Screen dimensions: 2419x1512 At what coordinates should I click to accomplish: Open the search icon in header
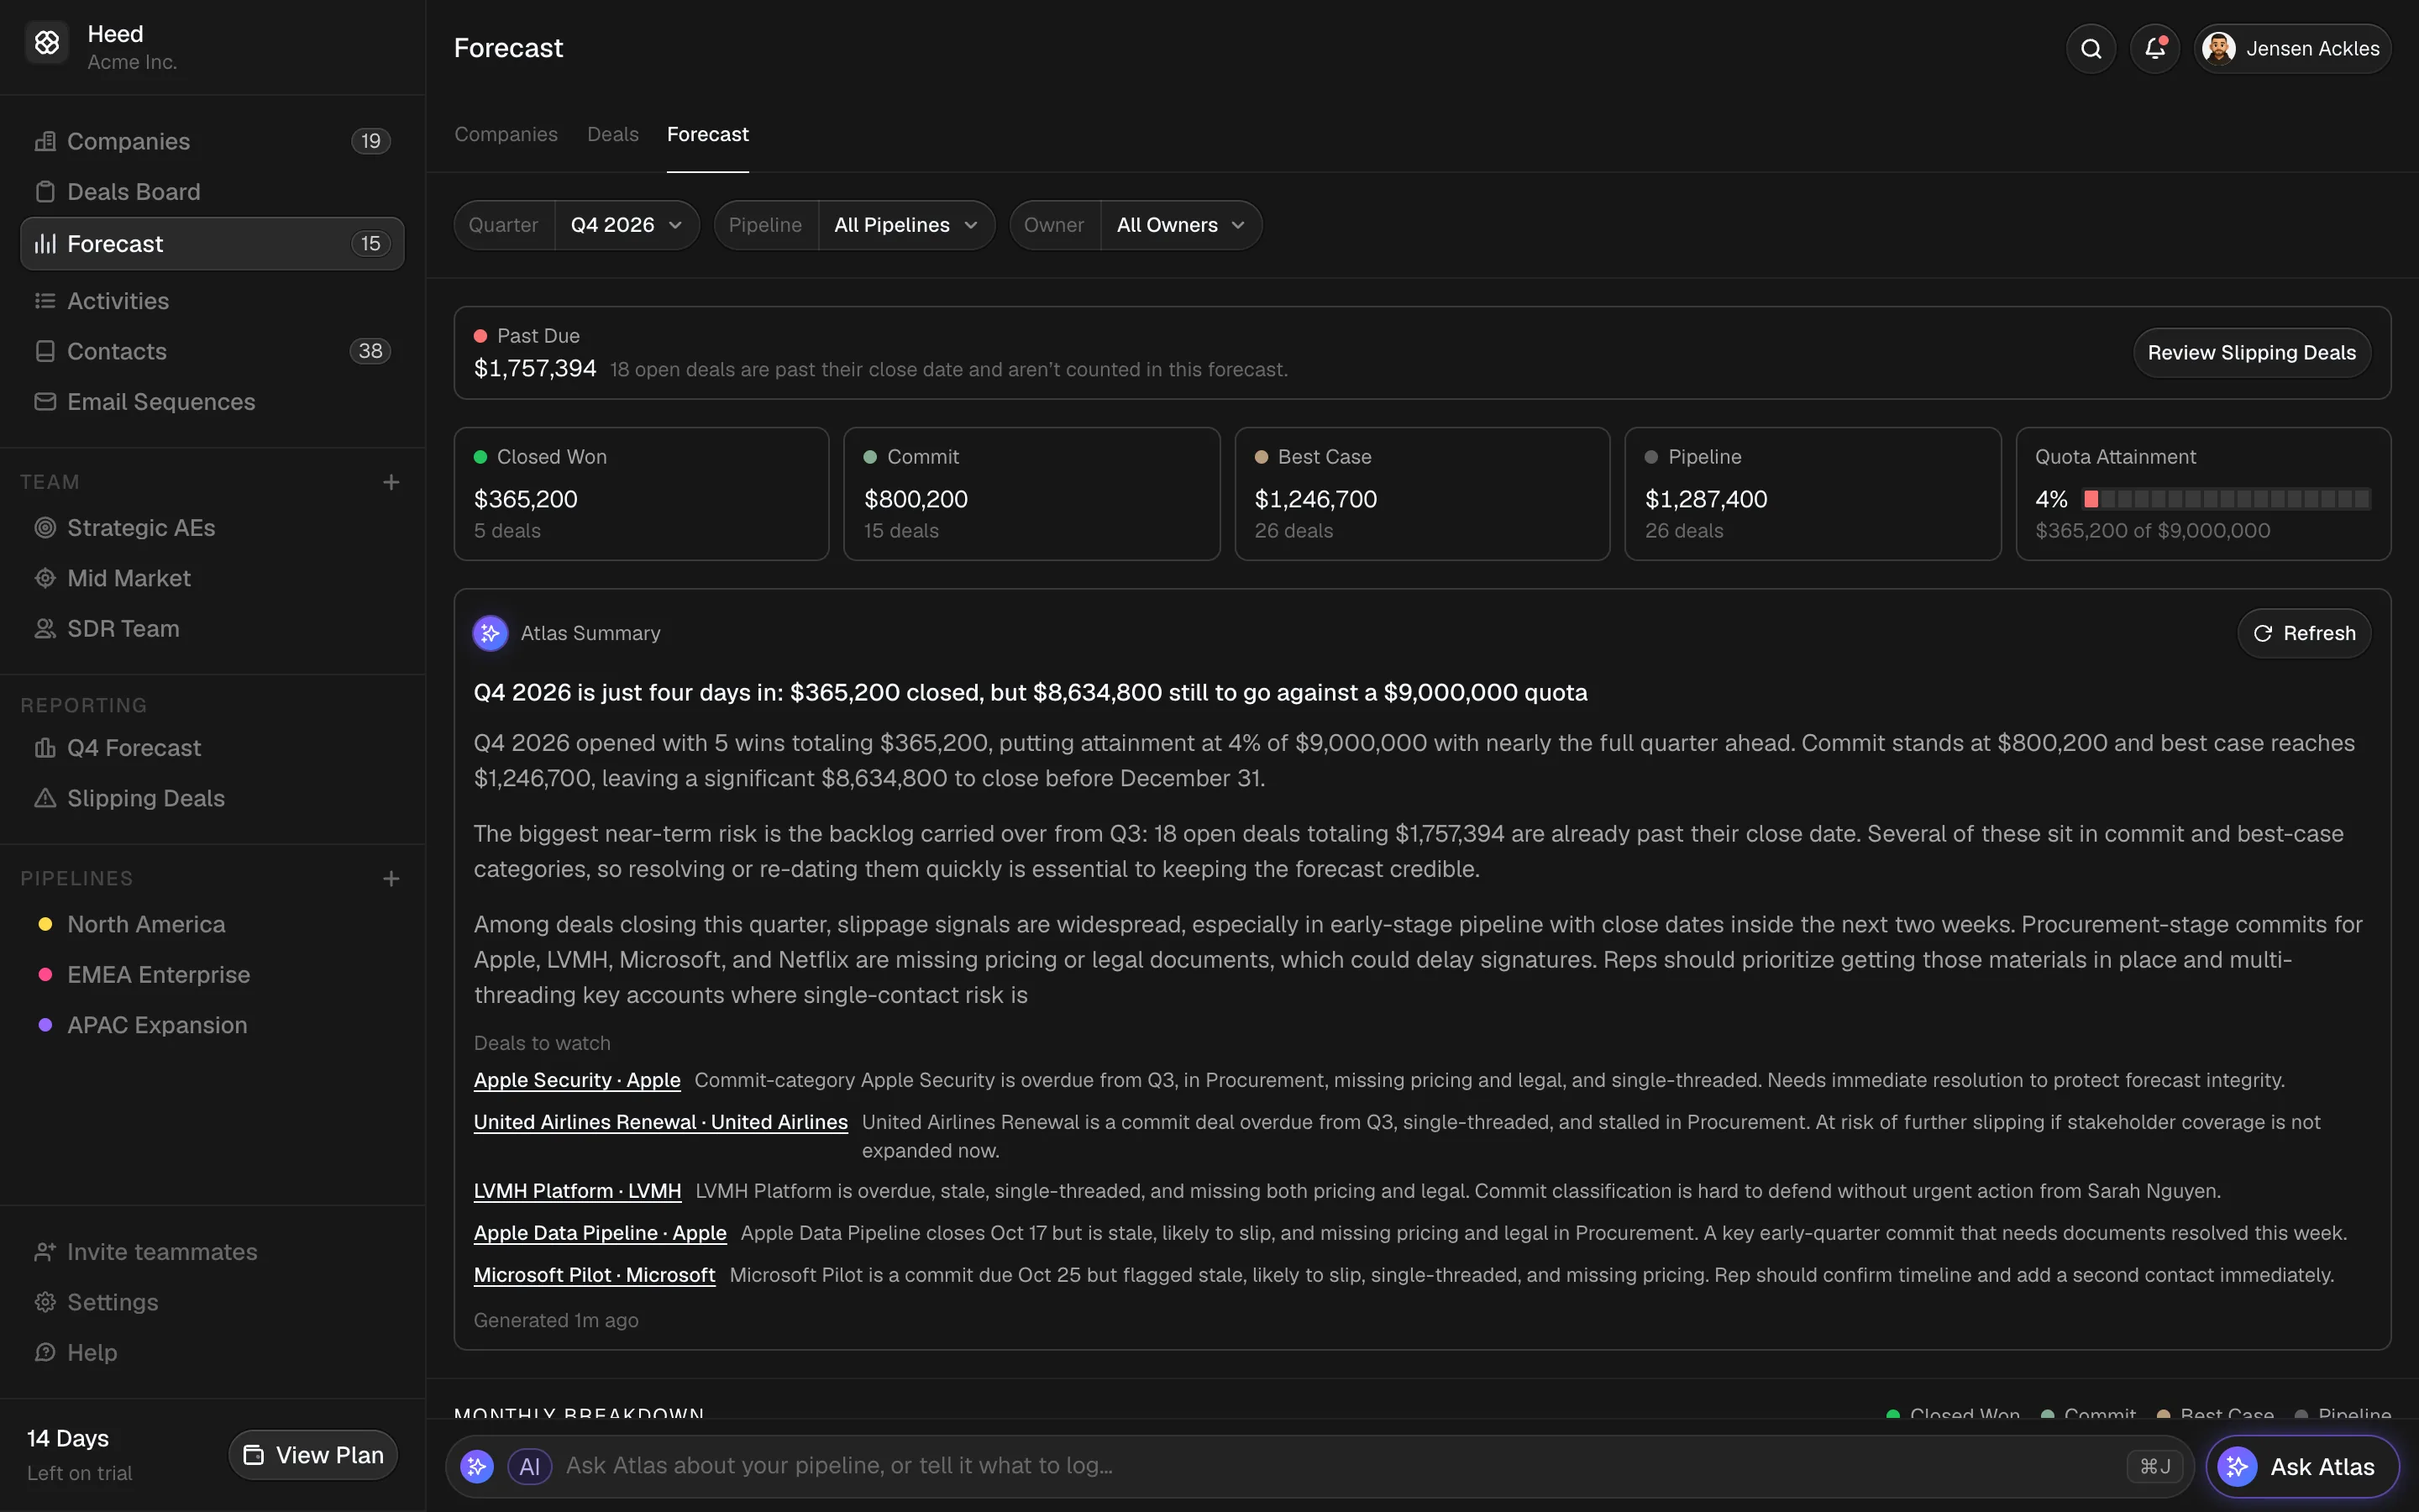pos(2090,48)
